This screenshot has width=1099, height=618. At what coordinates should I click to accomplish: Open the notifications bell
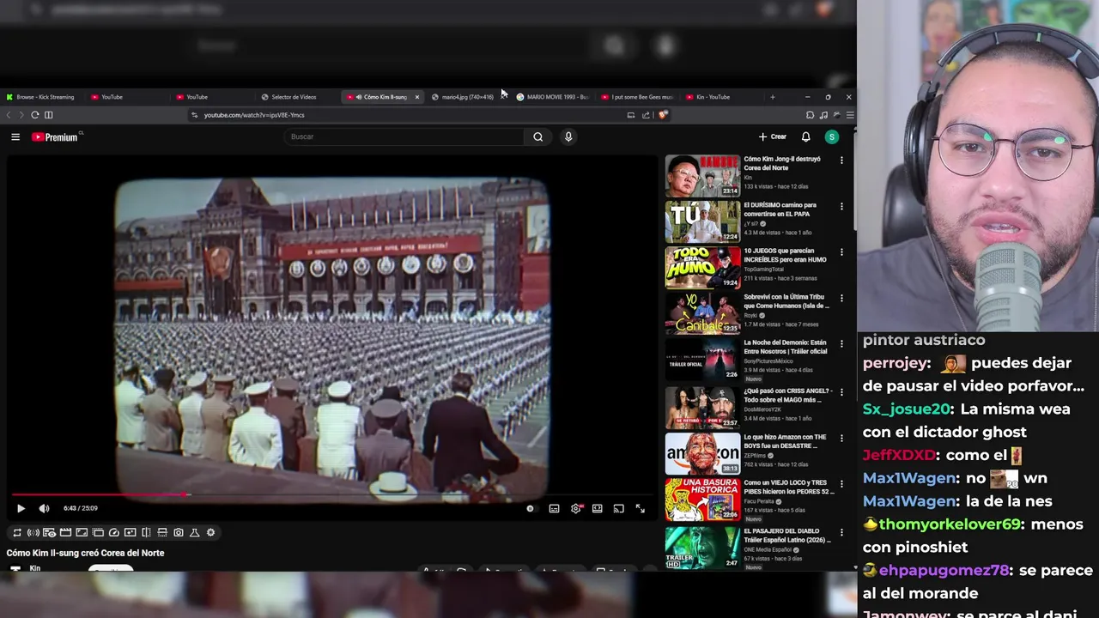coord(805,136)
